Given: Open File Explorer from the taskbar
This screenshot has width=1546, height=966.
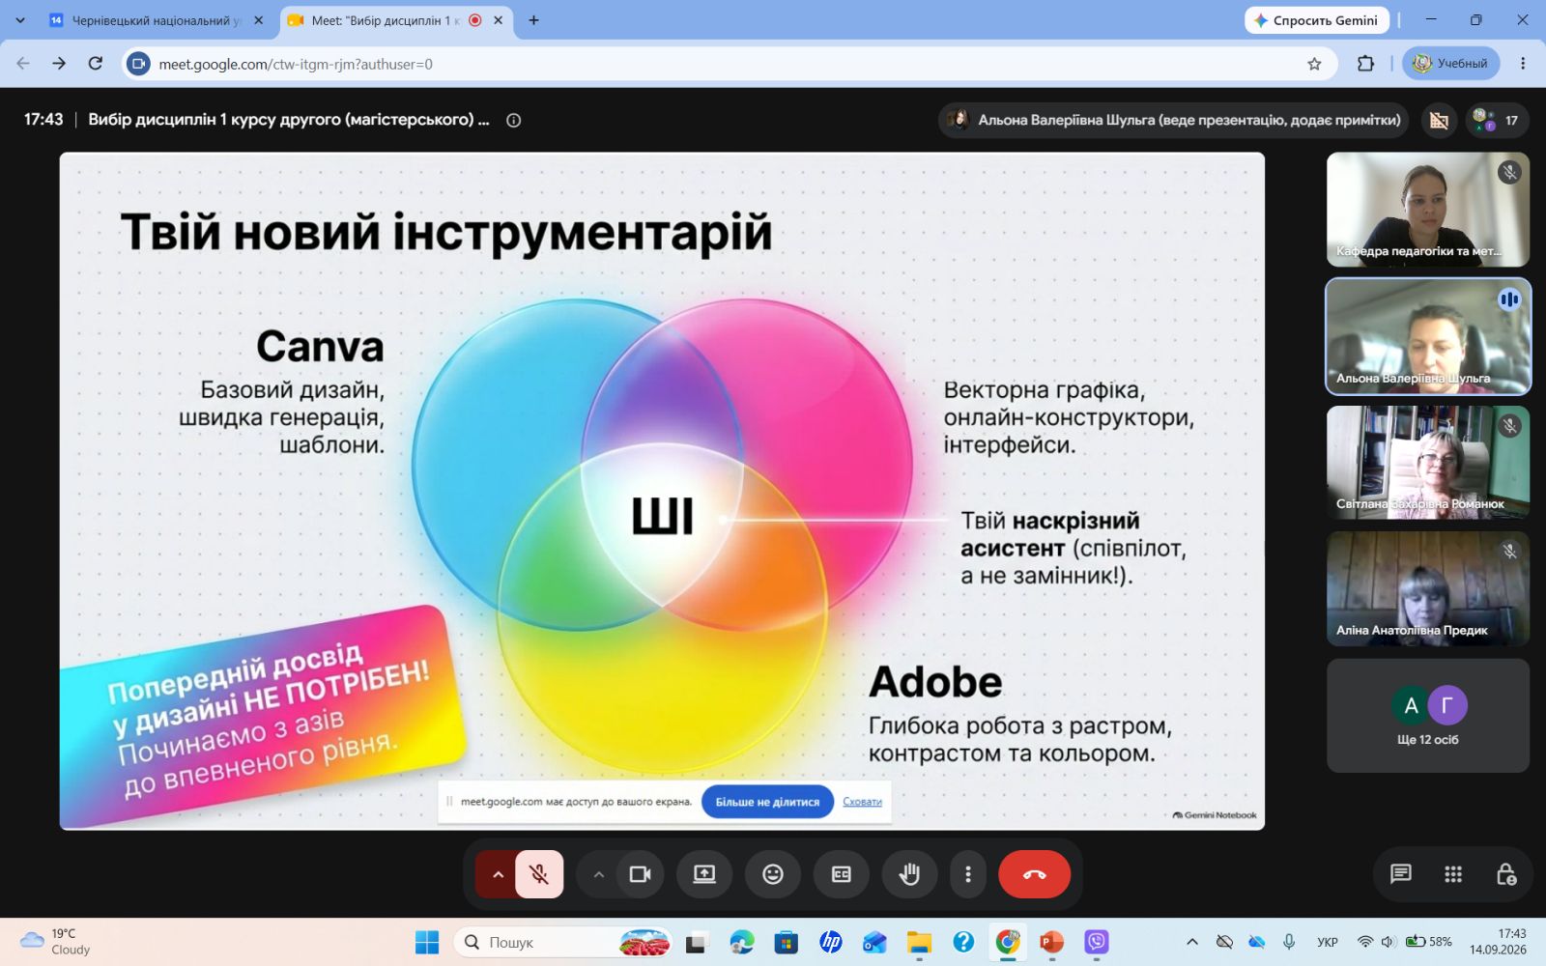Looking at the screenshot, I should [x=919, y=942].
